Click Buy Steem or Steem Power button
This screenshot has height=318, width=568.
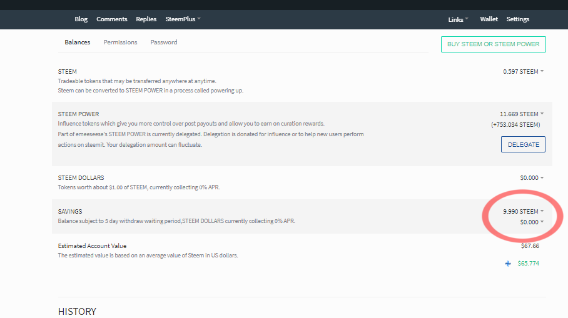coord(493,44)
